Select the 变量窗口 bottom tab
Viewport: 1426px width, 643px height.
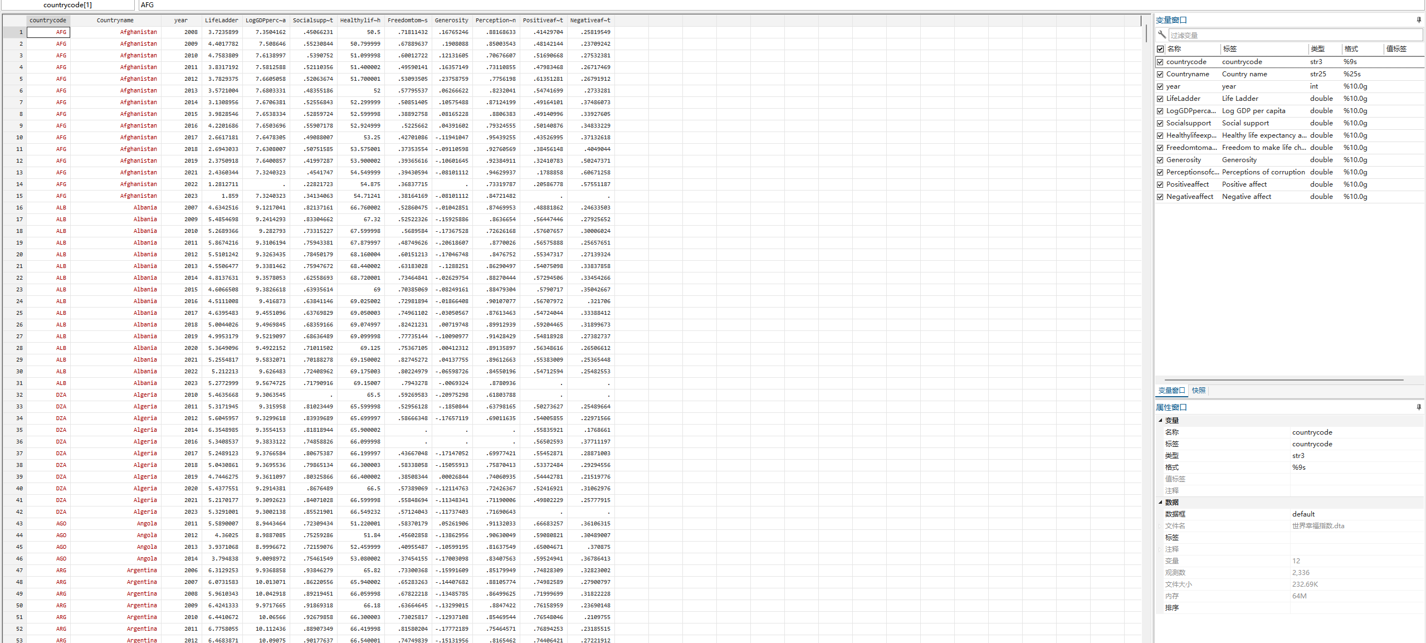pos(1171,391)
